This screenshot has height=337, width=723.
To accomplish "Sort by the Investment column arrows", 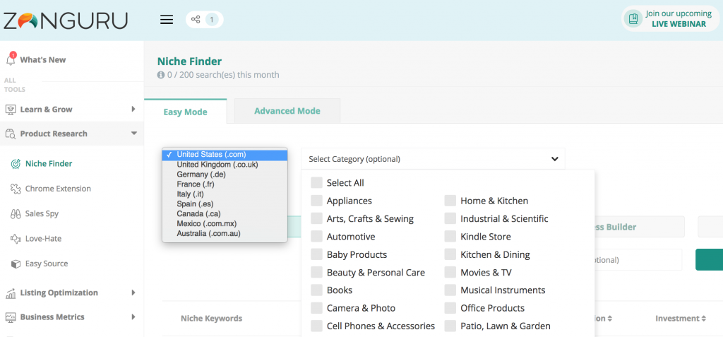I will pos(704,319).
